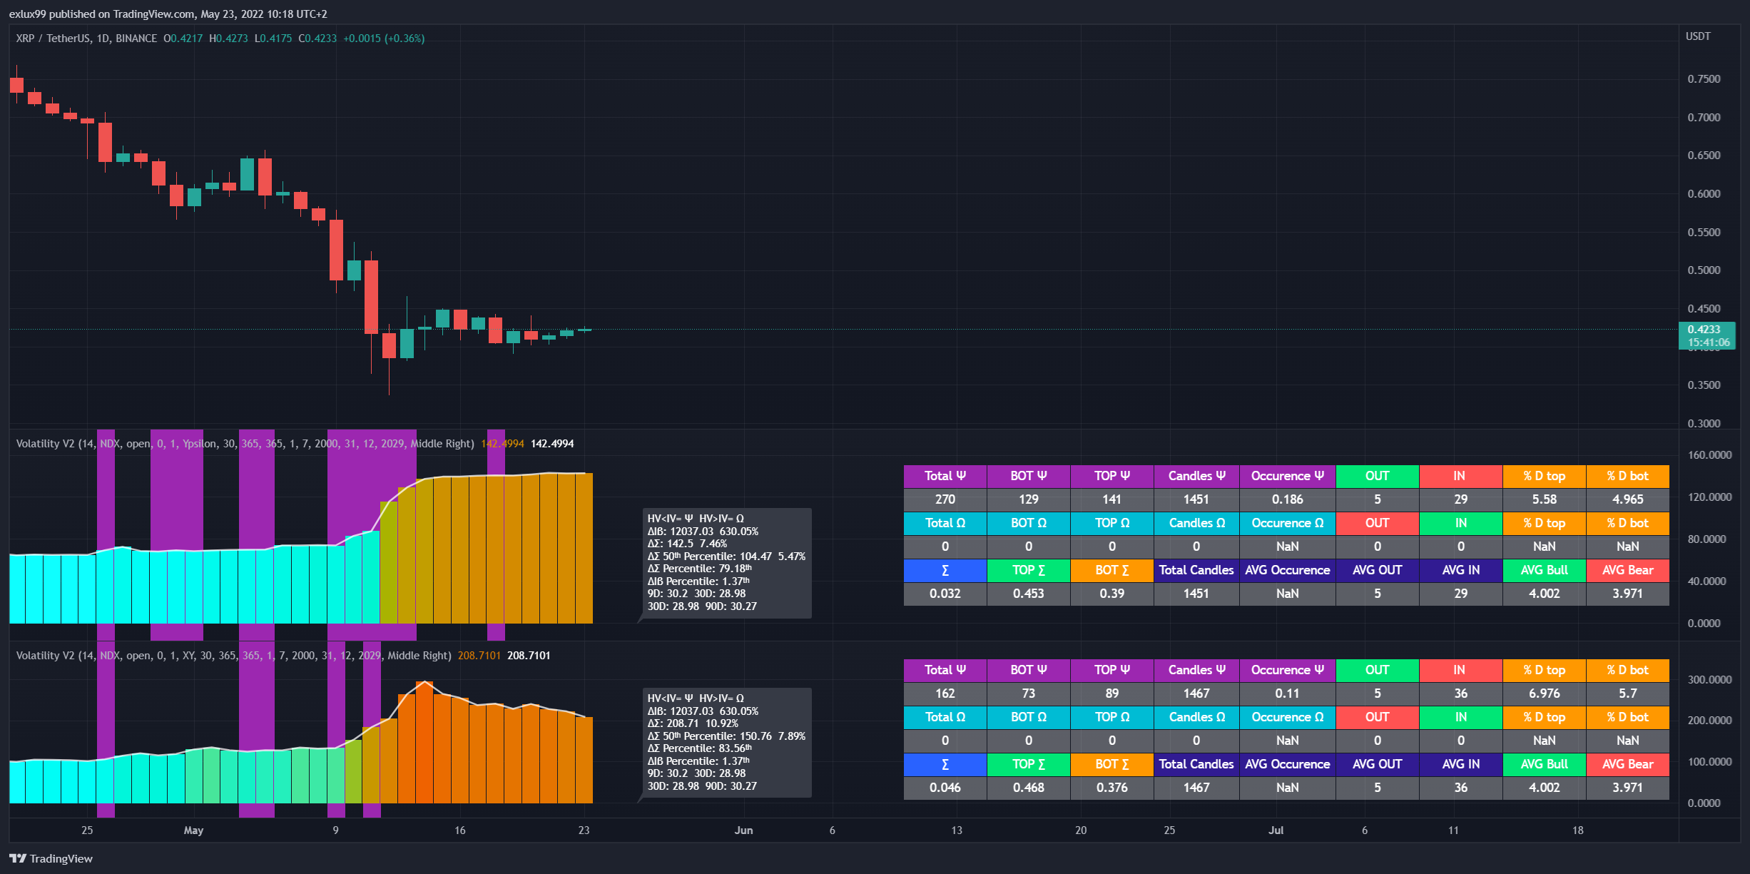Click the TOP Ψ cell value 141
The image size is (1750, 874).
point(1112,499)
